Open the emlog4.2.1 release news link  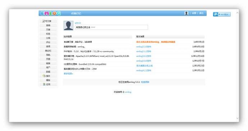pyautogui.click(x=144, y=70)
